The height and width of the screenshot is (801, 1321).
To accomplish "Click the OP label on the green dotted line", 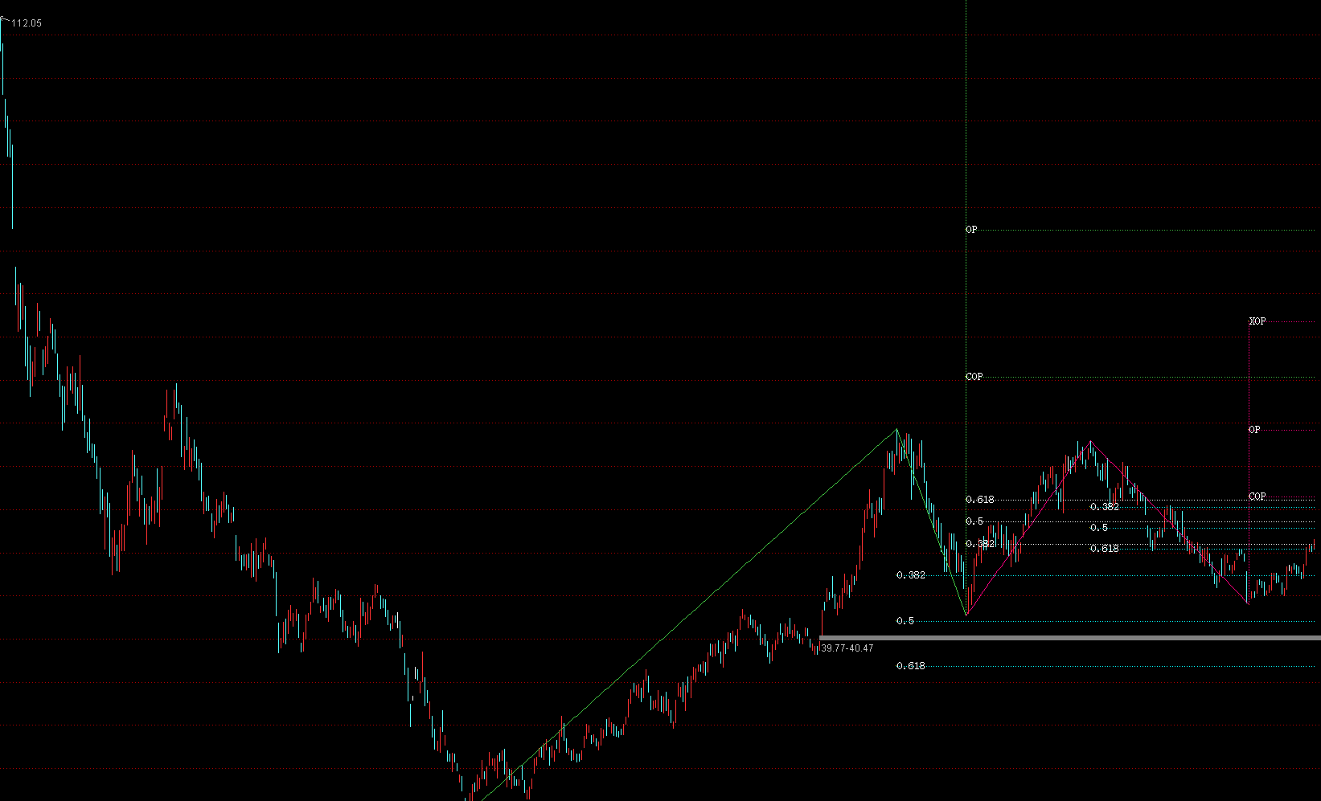I will (971, 230).
